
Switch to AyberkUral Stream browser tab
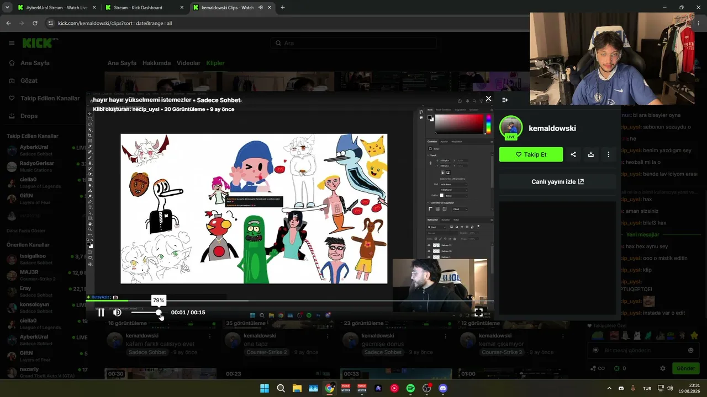56,8
